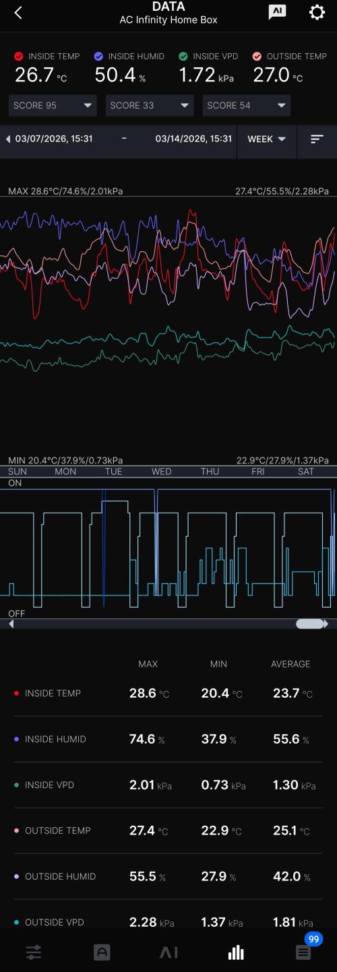The image size is (337, 972).
Task: Open the AI tab in bottom bar
Action: [x=168, y=952]
